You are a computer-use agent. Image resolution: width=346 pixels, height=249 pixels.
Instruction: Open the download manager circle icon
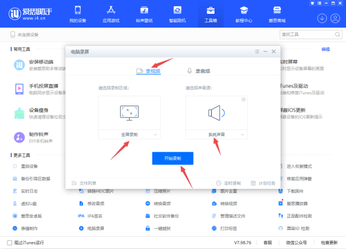(x=322, y=18)
